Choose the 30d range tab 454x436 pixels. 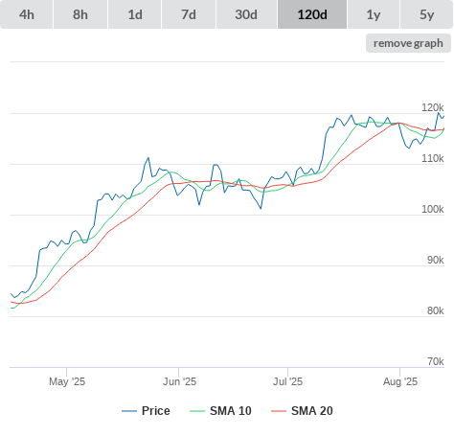[246, 14]
